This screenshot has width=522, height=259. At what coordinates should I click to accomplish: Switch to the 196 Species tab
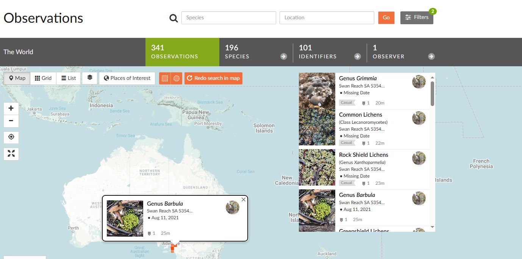(x=256, y=52)
